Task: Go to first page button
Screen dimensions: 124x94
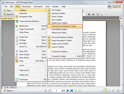Action: (x=46, y=91)
